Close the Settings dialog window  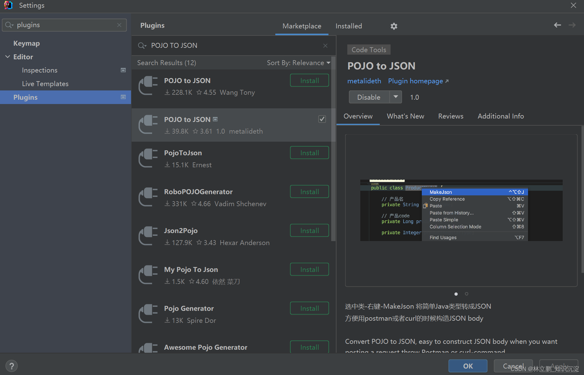(x=573, y=5)
